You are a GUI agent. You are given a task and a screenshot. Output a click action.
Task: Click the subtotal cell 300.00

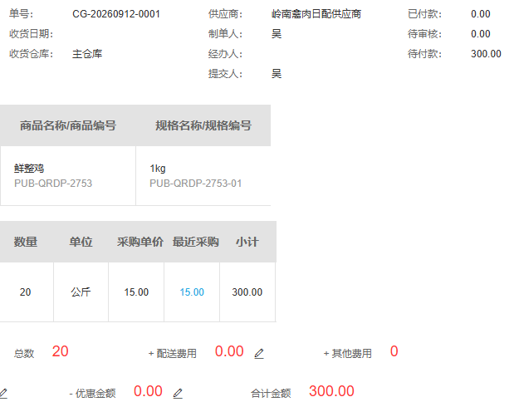pyautogui.click(x=247, y=292)
